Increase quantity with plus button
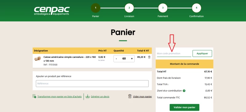 pos(132,58)
